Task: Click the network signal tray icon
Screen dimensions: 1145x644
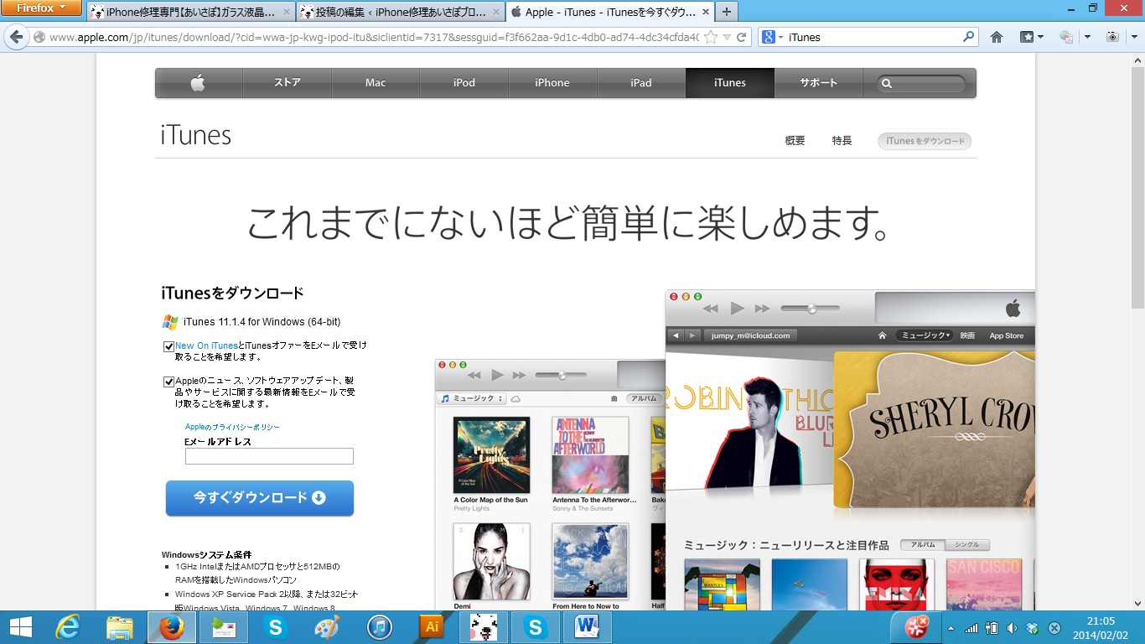Action: 971,627
